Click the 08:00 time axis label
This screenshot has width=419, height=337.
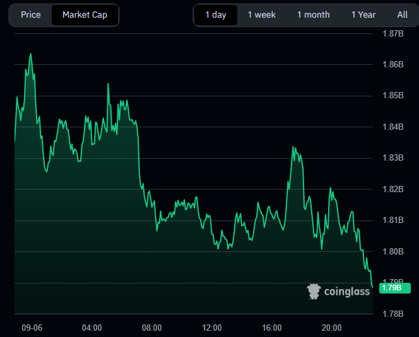[x=152, y=328]
